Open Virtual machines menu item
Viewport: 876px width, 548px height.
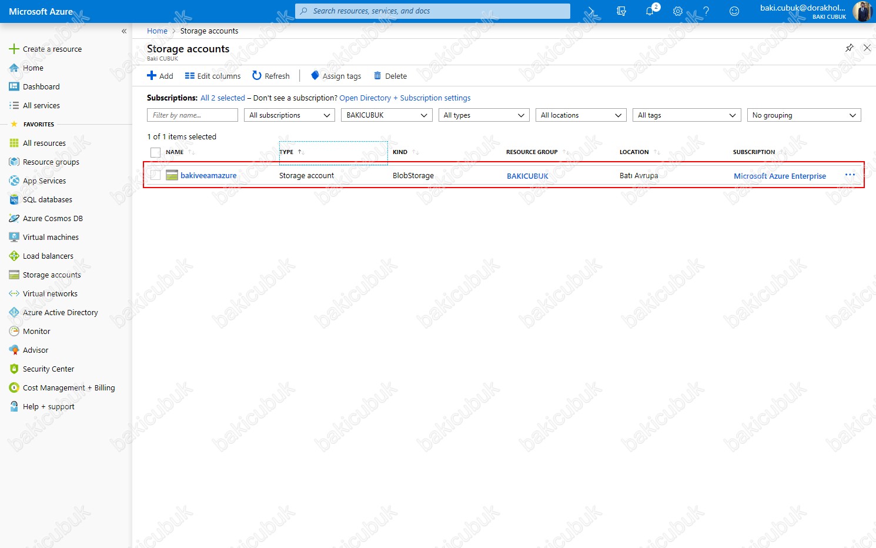[x=66, y=237]
